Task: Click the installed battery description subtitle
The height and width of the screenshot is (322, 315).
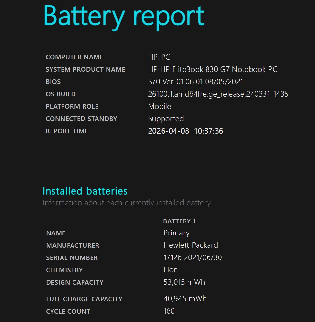Action: [127, 203]
